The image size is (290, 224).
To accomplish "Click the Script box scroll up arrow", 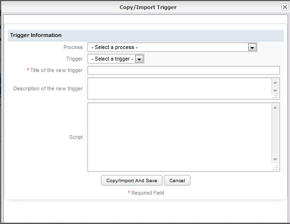I will point(275,107).
